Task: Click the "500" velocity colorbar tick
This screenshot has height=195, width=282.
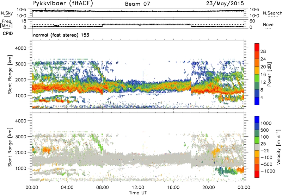Action: coord(265,130)
